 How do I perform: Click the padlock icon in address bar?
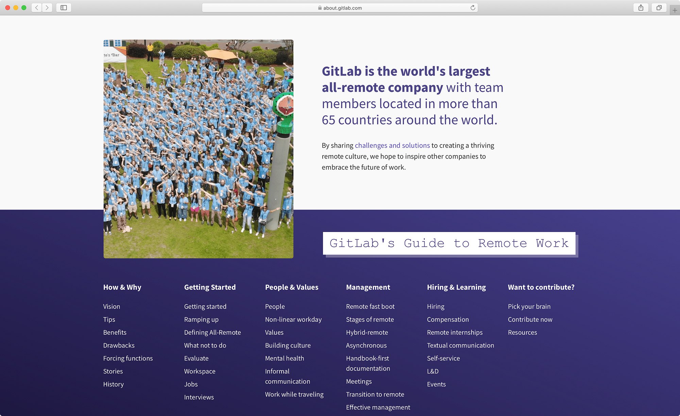coord(320,8)
